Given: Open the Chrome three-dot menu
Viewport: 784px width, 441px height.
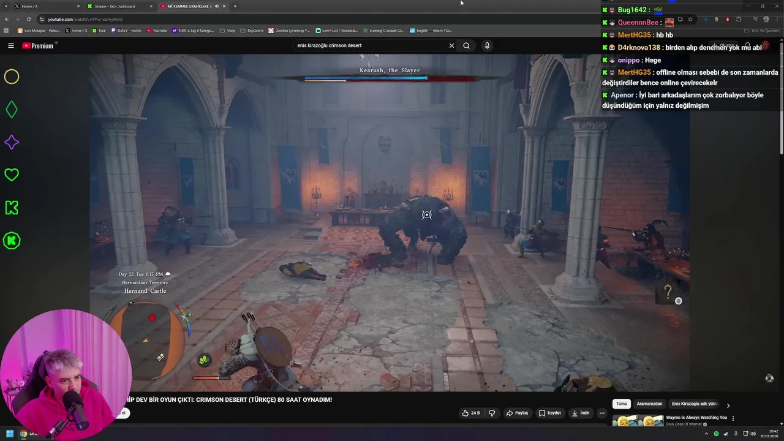Looking at the screenshot, I should pos(777,19).
